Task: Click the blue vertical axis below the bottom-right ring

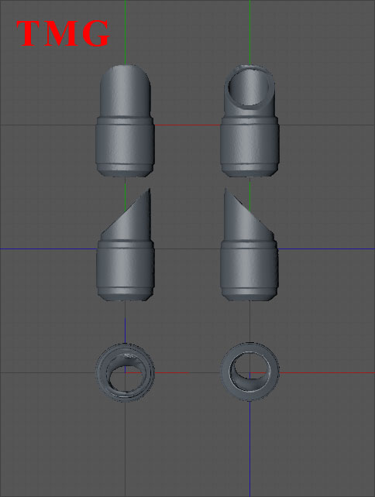Action: (x=249, y=449)
